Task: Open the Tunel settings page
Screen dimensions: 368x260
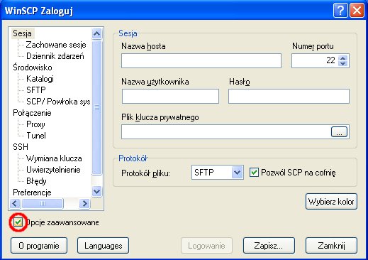Action: pyautogui.click(x=36, y=136)
